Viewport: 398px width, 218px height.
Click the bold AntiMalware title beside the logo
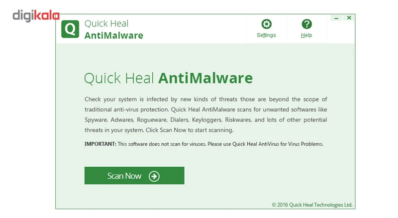114,35
